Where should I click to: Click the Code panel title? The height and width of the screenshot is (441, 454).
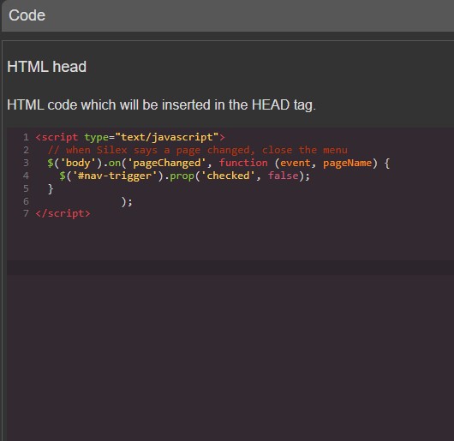click(27, 15)
